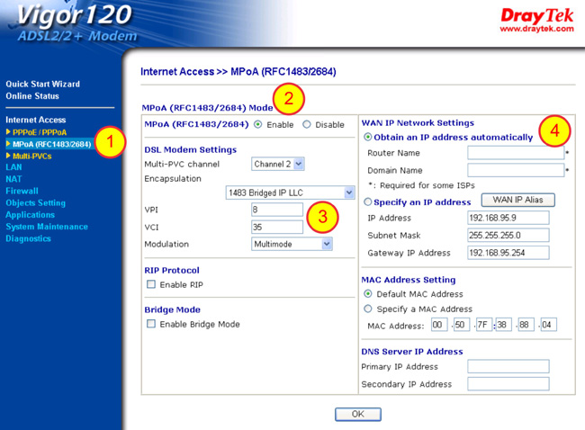Click the WAN IP Alias button
Image resolution: width=585 pixels, height=430 pixels.
point(517,200)
